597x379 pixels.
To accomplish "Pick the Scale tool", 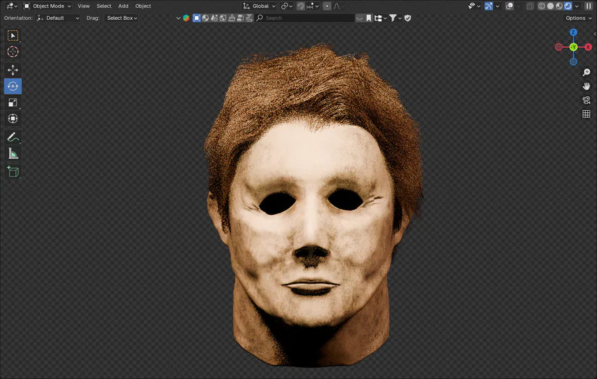I will point(13,102).
